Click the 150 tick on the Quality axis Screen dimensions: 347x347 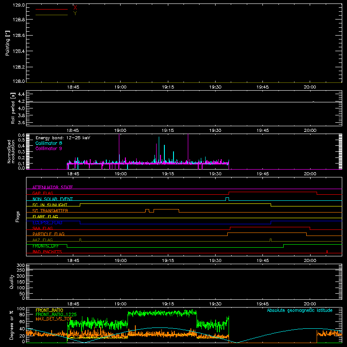pos(21,282)
